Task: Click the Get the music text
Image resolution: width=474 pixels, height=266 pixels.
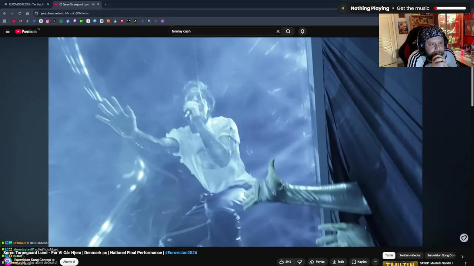Action: 413,8
